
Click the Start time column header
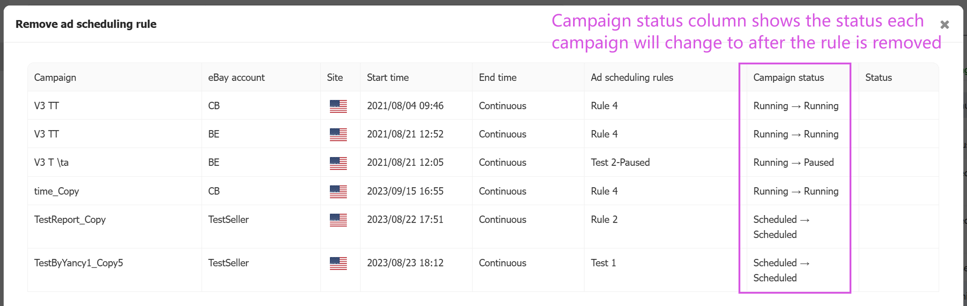388,78
